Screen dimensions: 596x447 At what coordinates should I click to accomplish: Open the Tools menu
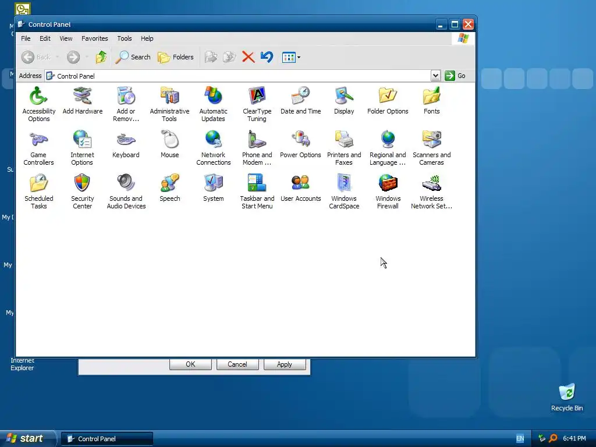pos(125,38)
